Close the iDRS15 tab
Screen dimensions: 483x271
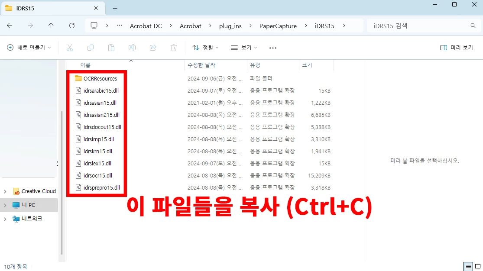point(96,8)
